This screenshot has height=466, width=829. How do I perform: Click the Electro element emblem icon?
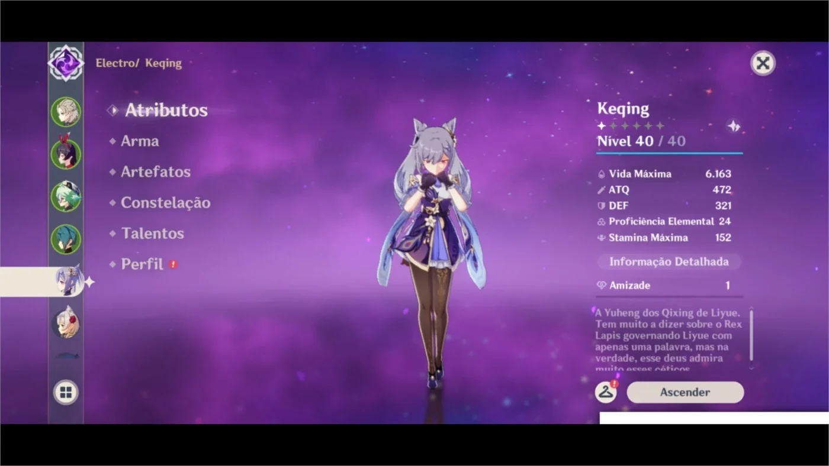pos(66,63)
